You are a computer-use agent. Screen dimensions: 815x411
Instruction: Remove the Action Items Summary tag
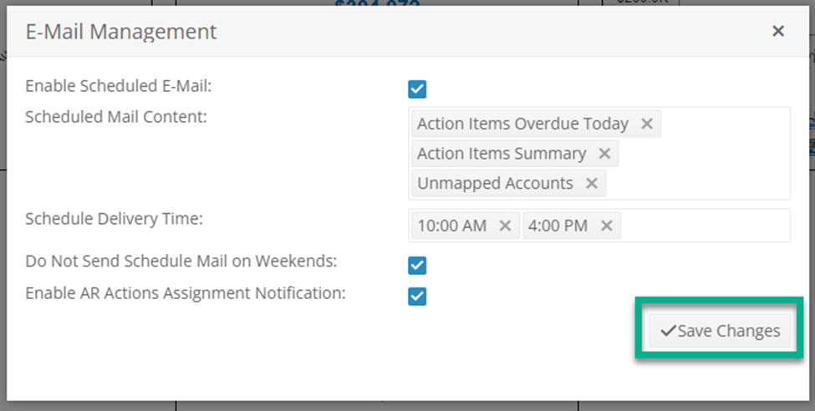604,153
